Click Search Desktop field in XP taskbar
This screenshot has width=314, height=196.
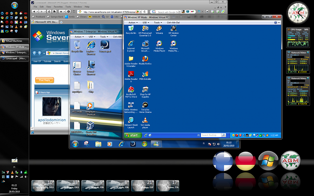tap(211, 135)
